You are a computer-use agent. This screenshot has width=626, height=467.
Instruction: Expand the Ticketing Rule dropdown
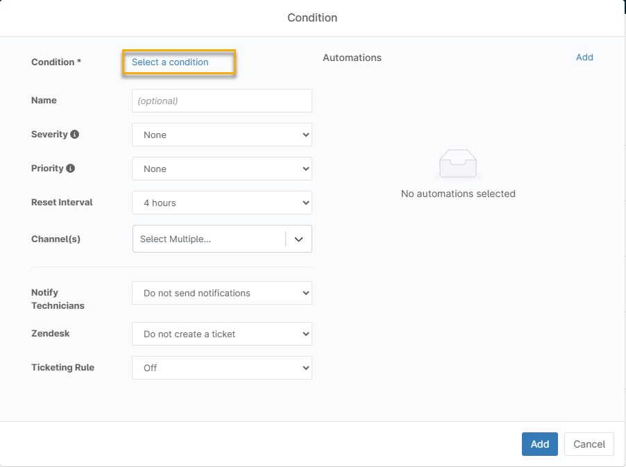(x=221, y=368)
